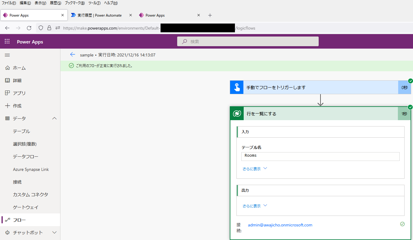Click the 0秒 duration on trigger step
Image resolution: width=413 pixels, height=240 pixels.
pos(405,87)
